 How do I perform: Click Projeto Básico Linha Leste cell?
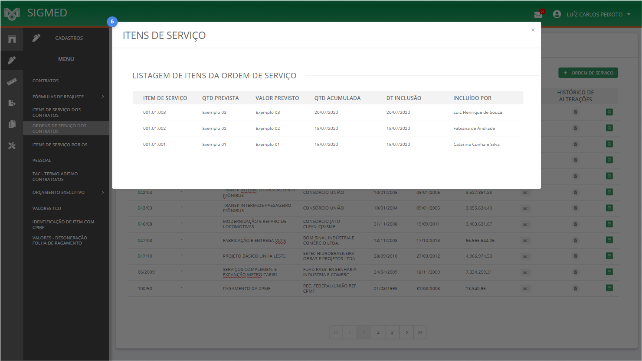254,256
